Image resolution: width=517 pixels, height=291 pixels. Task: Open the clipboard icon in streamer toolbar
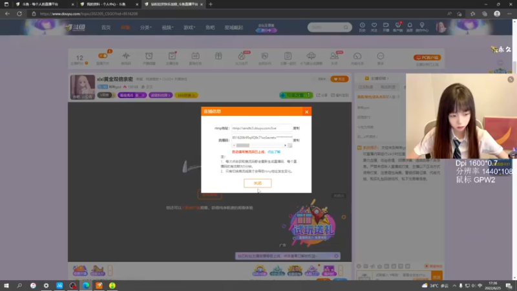[x=288, y=56]
